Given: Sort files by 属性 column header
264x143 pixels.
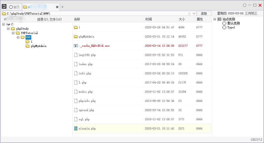Looking at the screenshot, I should (x=200, y=19).
